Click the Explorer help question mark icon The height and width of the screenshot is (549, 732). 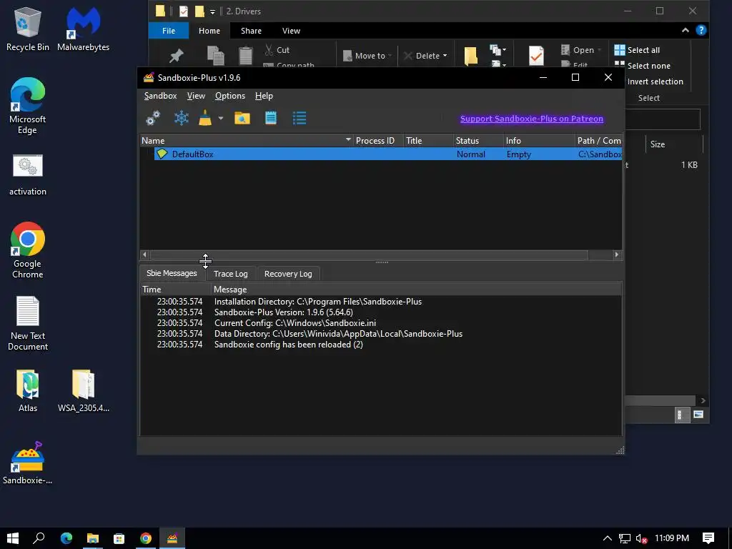click(701, 30)
